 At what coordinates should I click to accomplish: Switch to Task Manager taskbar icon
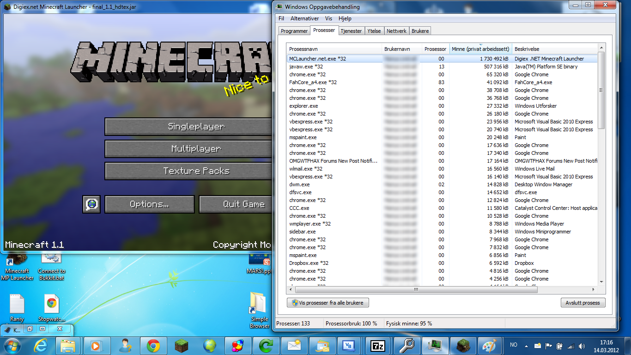tap(436, 345)
